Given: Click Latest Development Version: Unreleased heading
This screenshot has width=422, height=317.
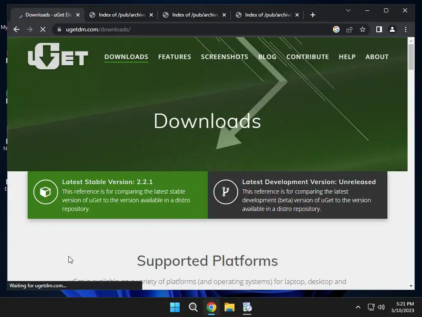Looking at the screenshot, I should point(309,182).
